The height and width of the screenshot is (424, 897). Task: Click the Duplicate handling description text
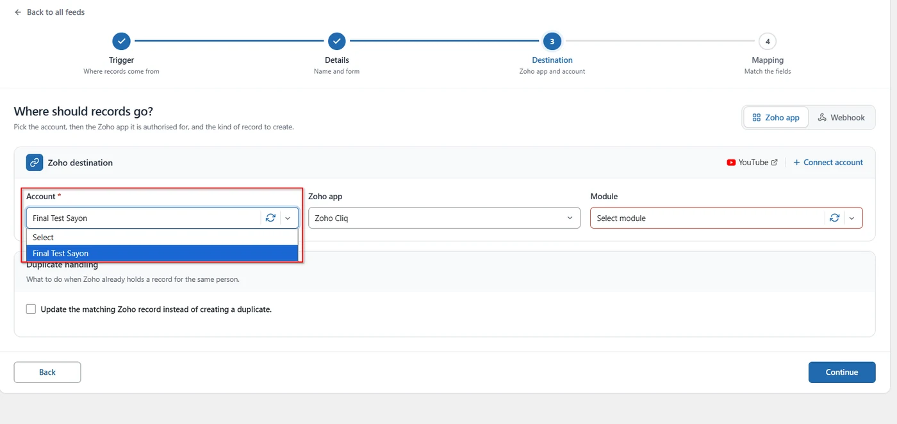pyautogui.click(x=133, y=279)
